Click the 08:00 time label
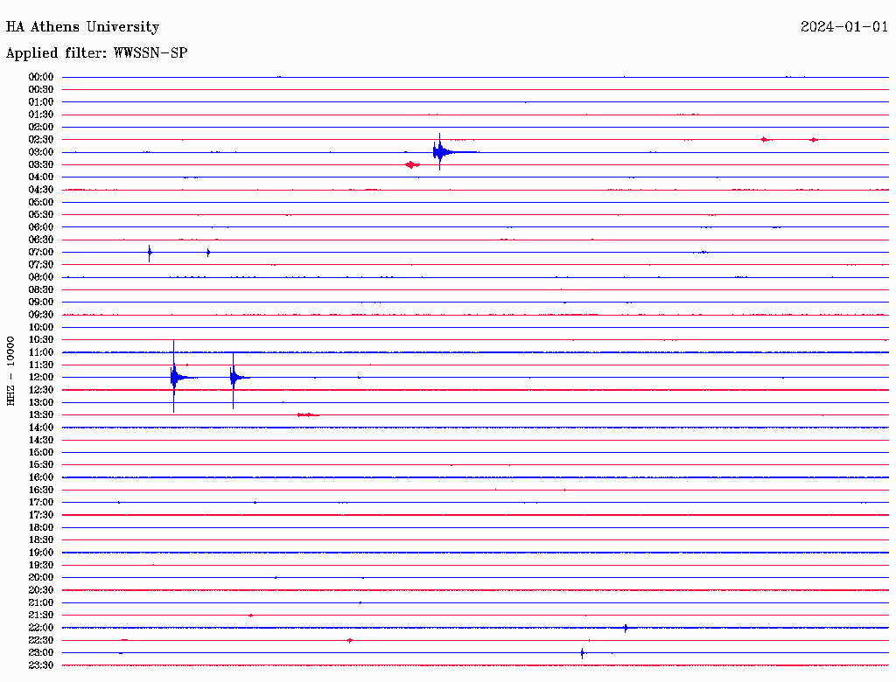 (x=41, y=277)
